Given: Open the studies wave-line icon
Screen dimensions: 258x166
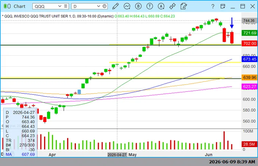Looking at the screenshot, I should pyautogui.click(x=127, y=6).
